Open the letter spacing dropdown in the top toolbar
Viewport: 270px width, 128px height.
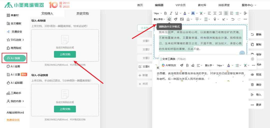pyautogui.click(x=202, y=13)
